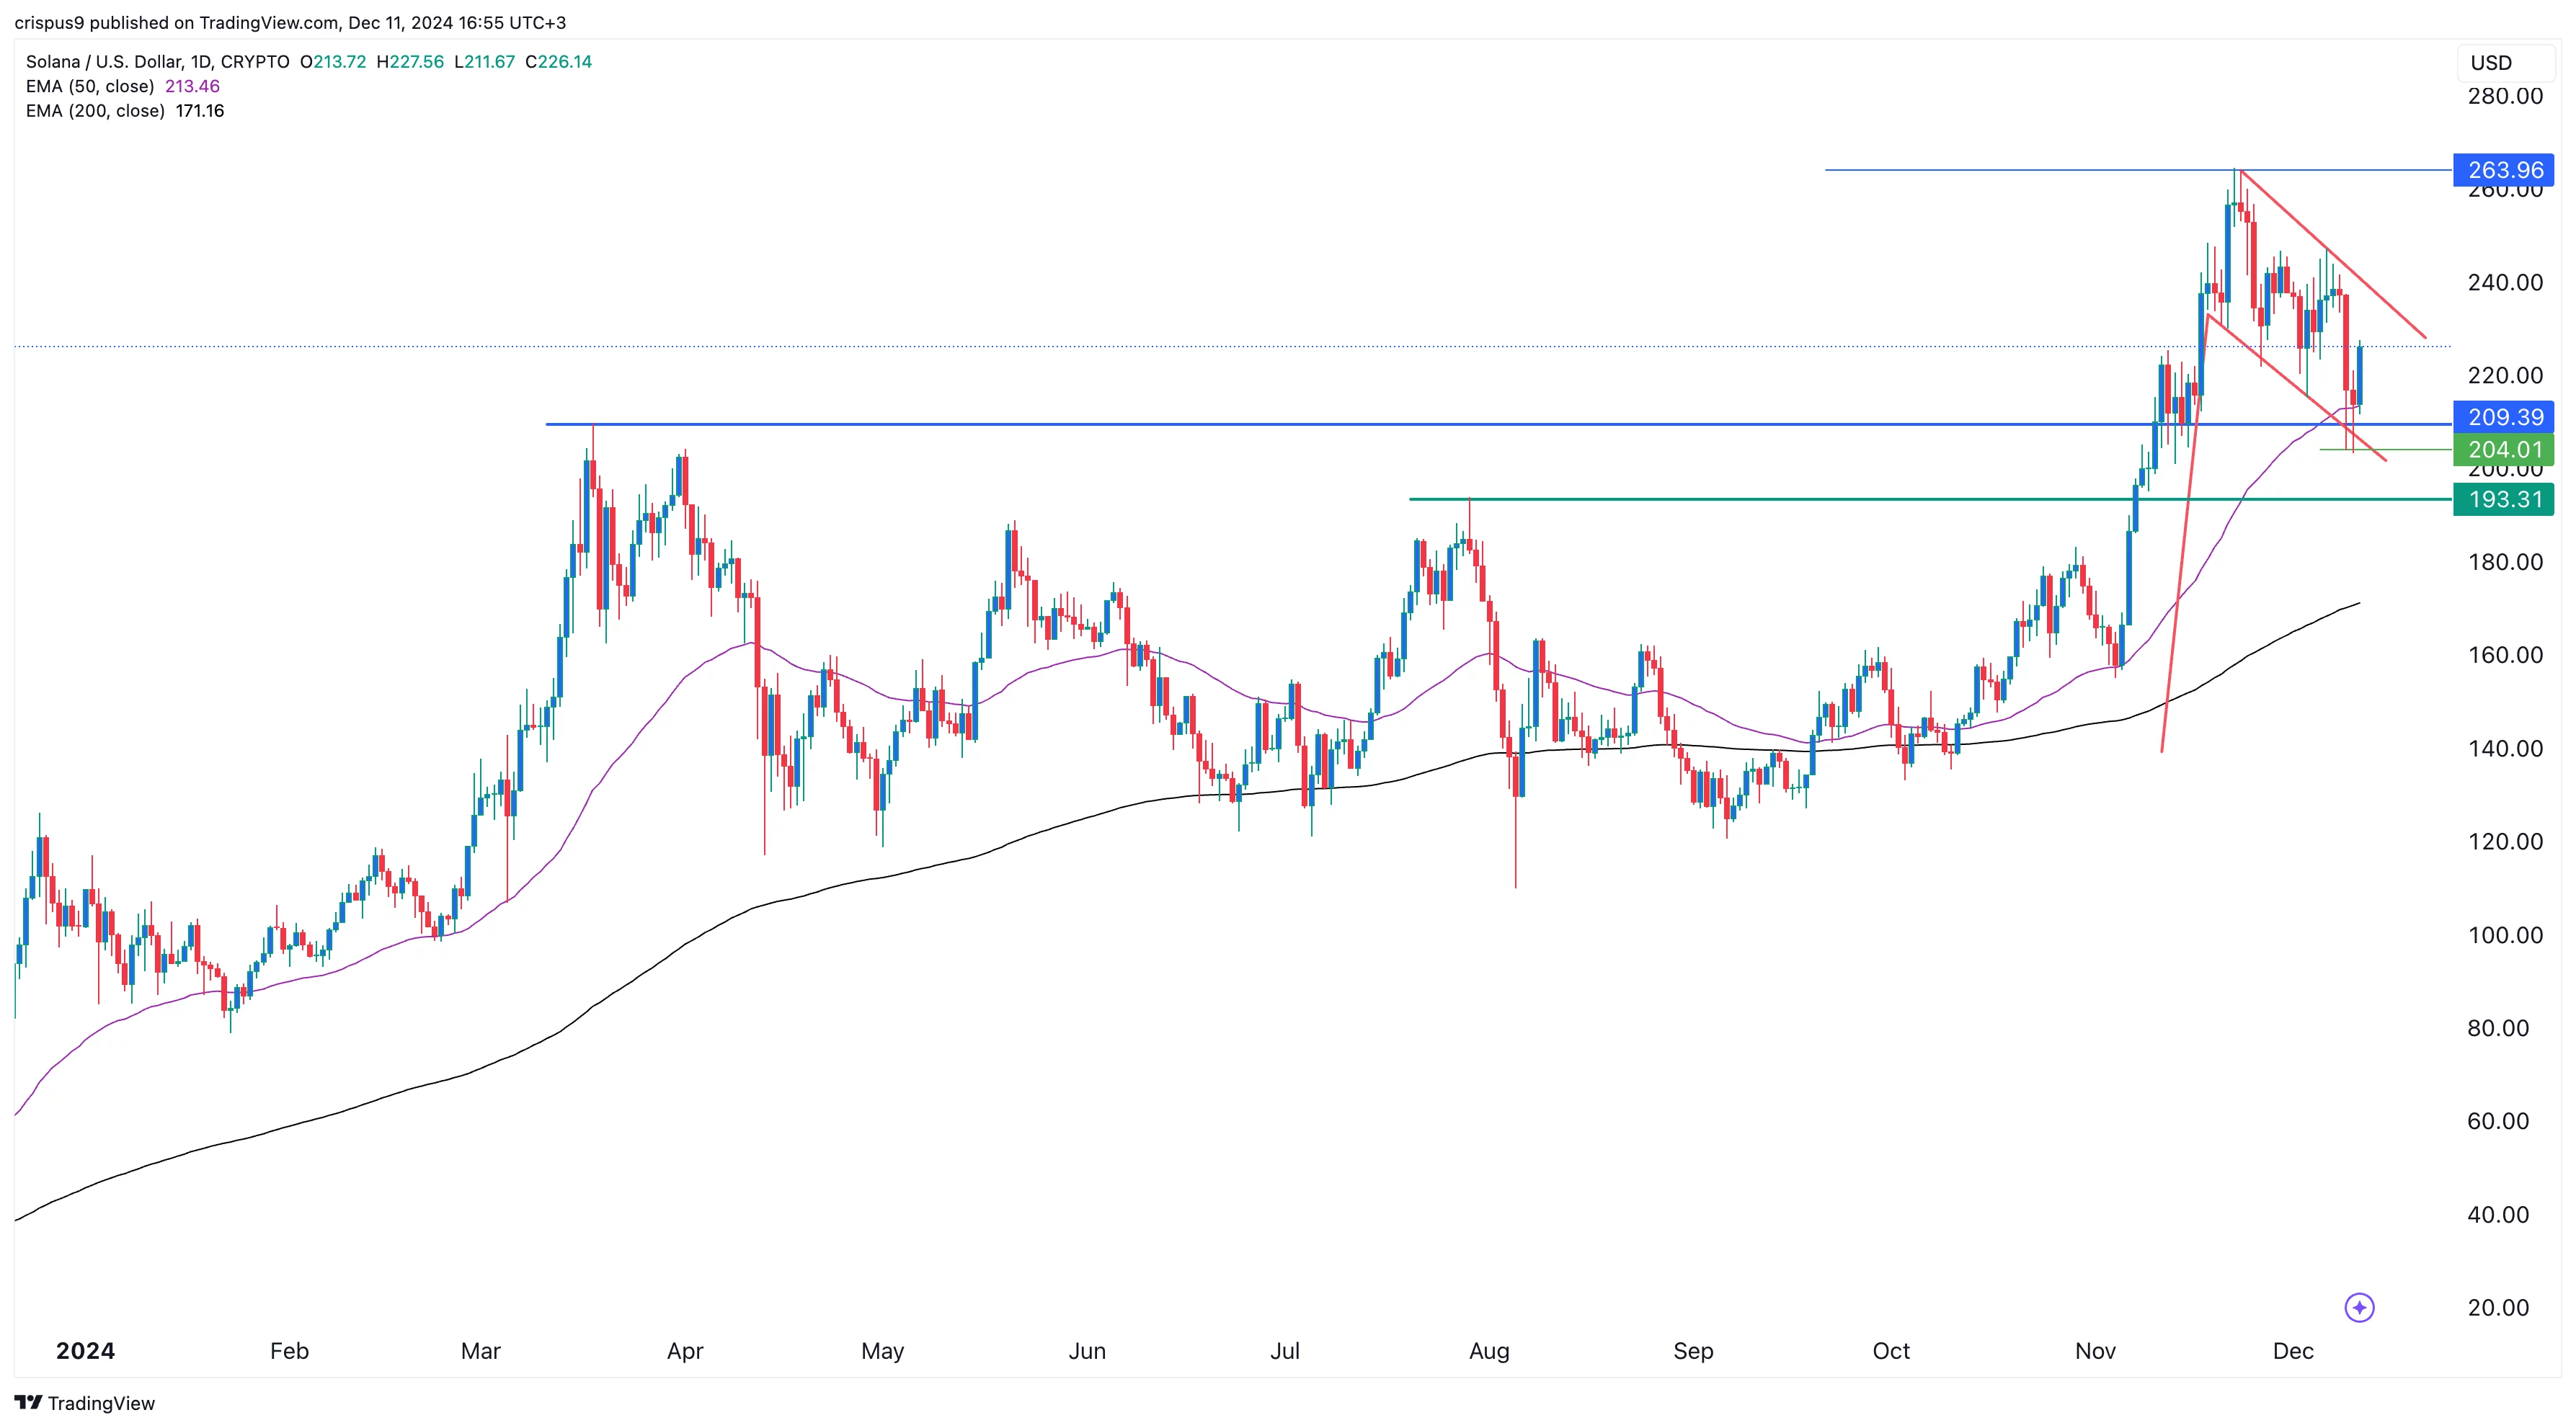Click the EMA 50 value 213.46
This screenshot has height=1428, width=2576.
192,86
